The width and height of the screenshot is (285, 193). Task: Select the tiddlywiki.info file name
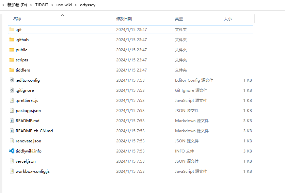pyautogui.click(x=28, y=151)
